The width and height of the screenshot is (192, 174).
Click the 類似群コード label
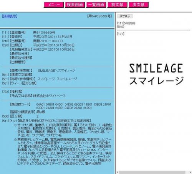(x=20, y=104)
